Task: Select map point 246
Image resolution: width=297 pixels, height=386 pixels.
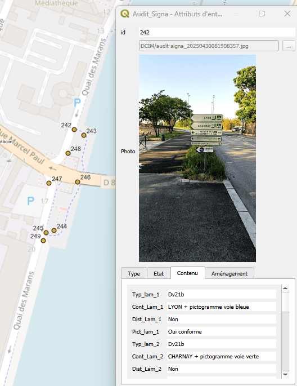Action: click(78, 182)
